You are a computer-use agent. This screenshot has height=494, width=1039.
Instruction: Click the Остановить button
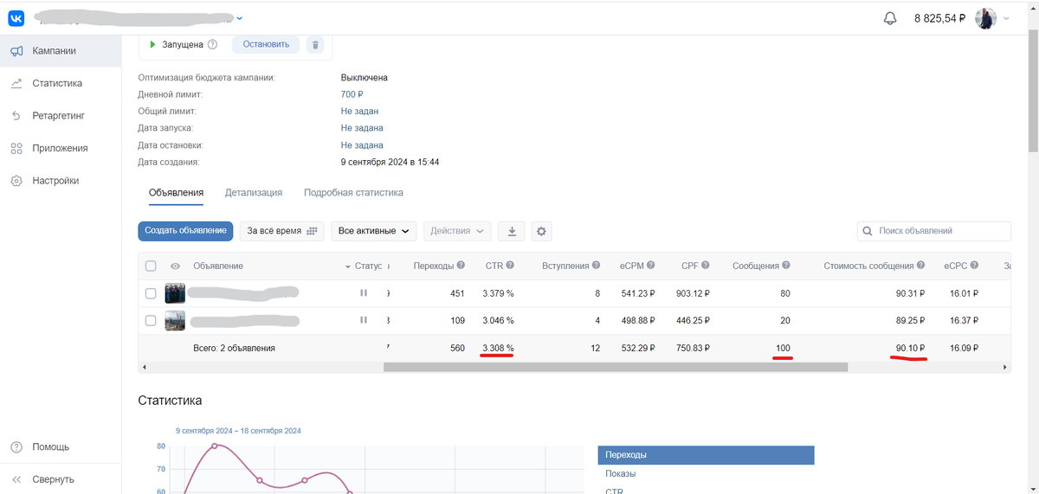[266, 45]
